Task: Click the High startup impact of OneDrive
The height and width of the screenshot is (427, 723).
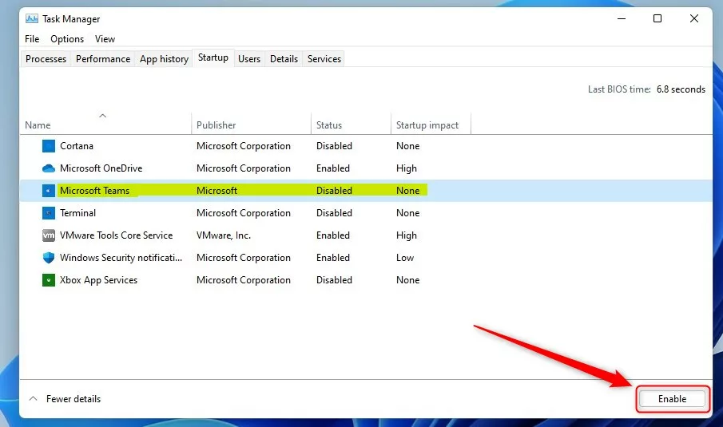Action: click(406, 168)
